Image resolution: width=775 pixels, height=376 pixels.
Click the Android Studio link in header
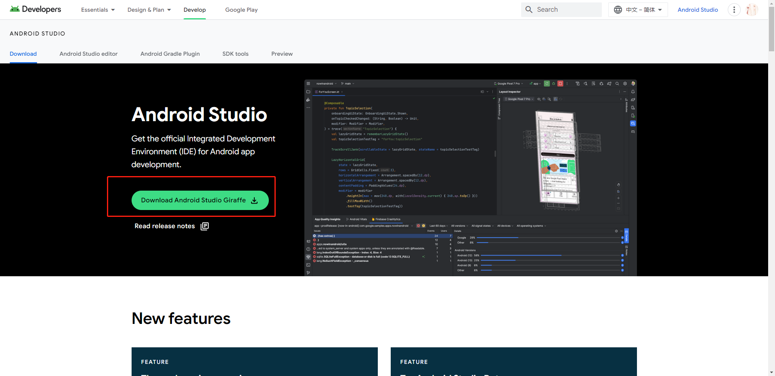coord(697,10)
